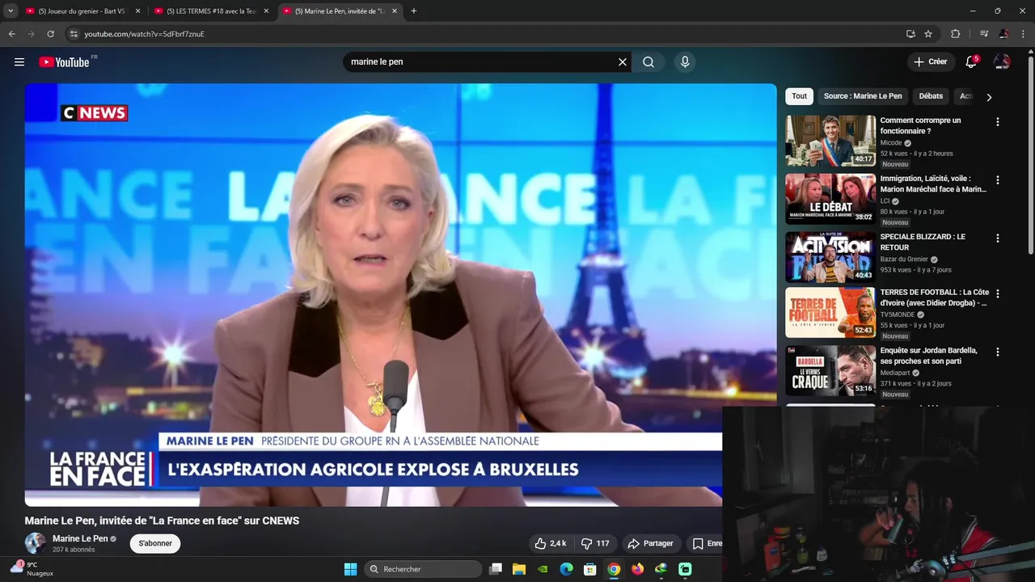Screen dimensions: 1035x582
Task: Install the app via address bar icon
Action: (910, 34)
